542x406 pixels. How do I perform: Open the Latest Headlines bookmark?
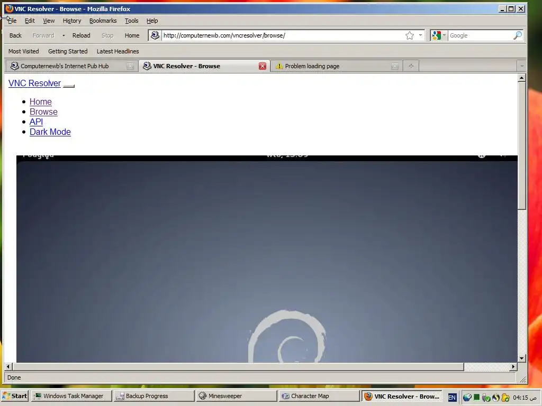click(118, 51)
